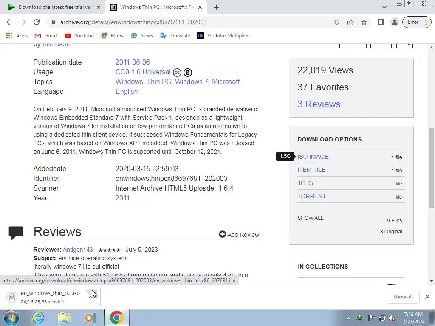
Task: Close the Download latest free trial tab
Action: pos(99,7)
